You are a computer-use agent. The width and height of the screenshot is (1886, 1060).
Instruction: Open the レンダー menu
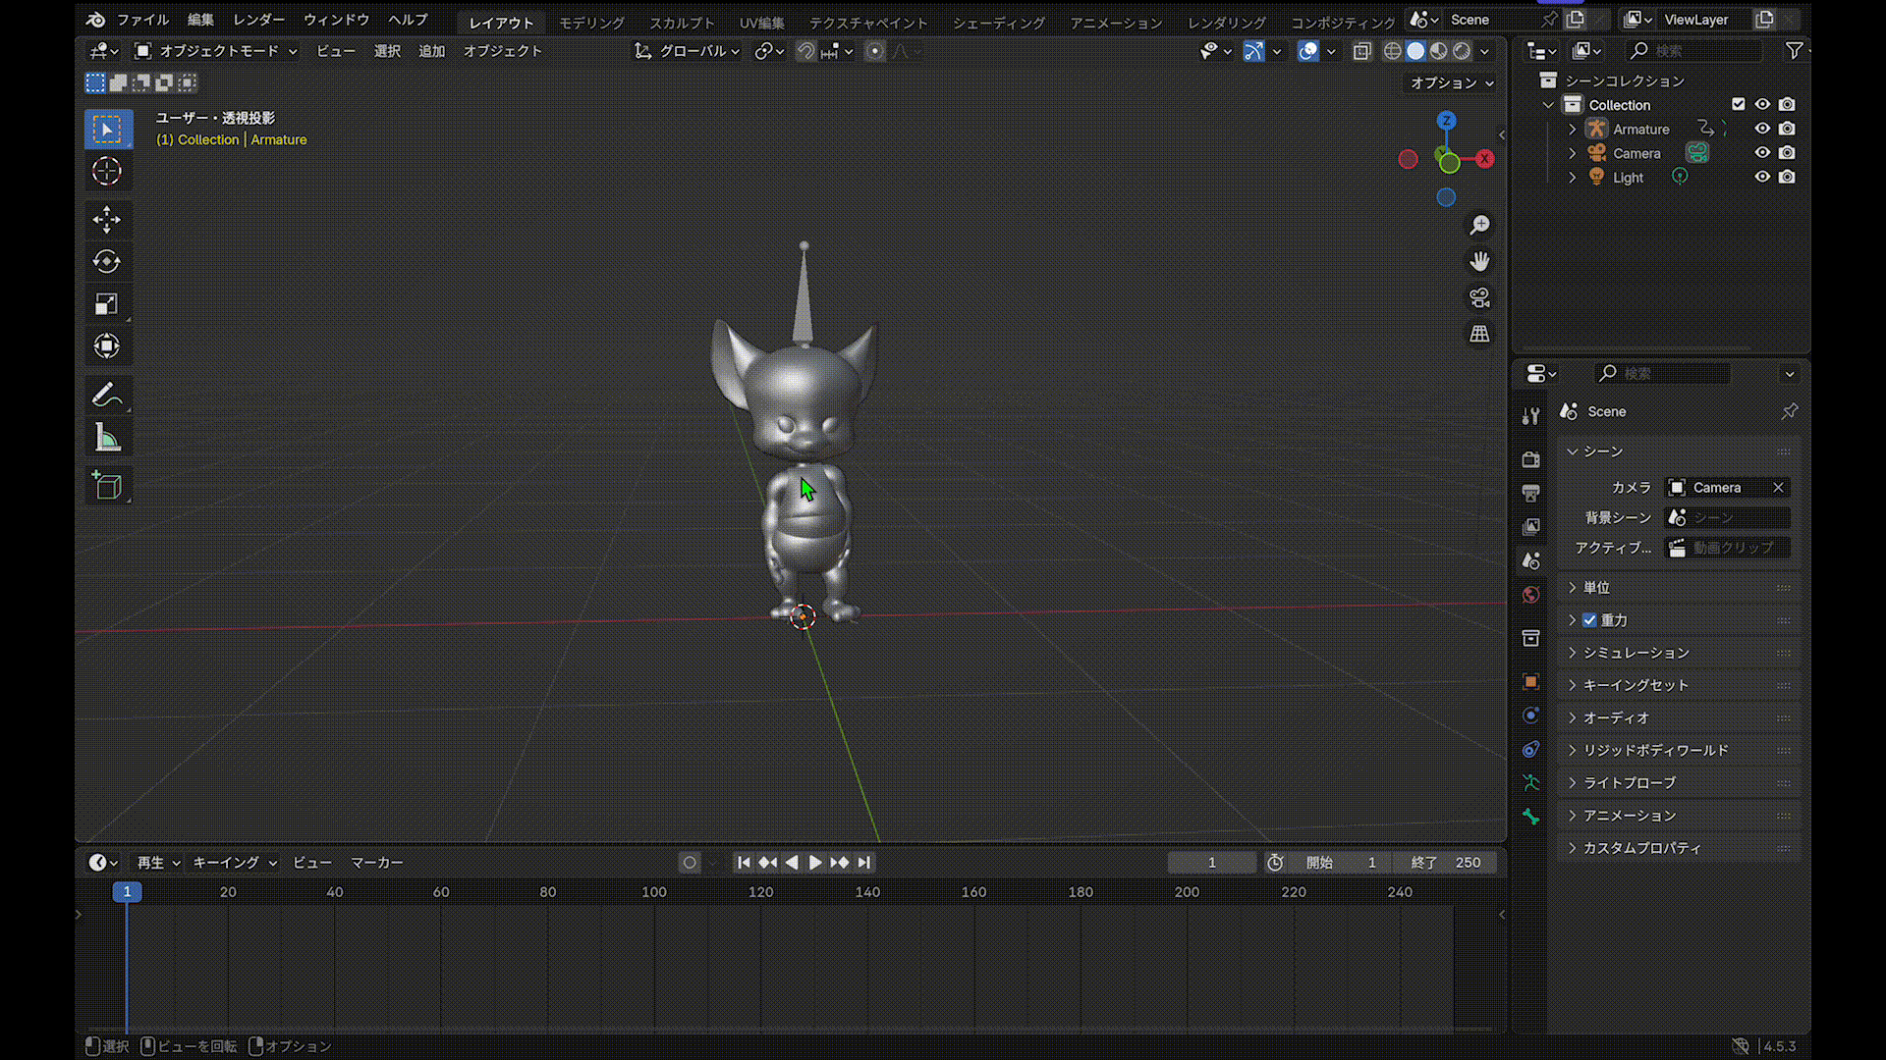[x=258, y=20]
